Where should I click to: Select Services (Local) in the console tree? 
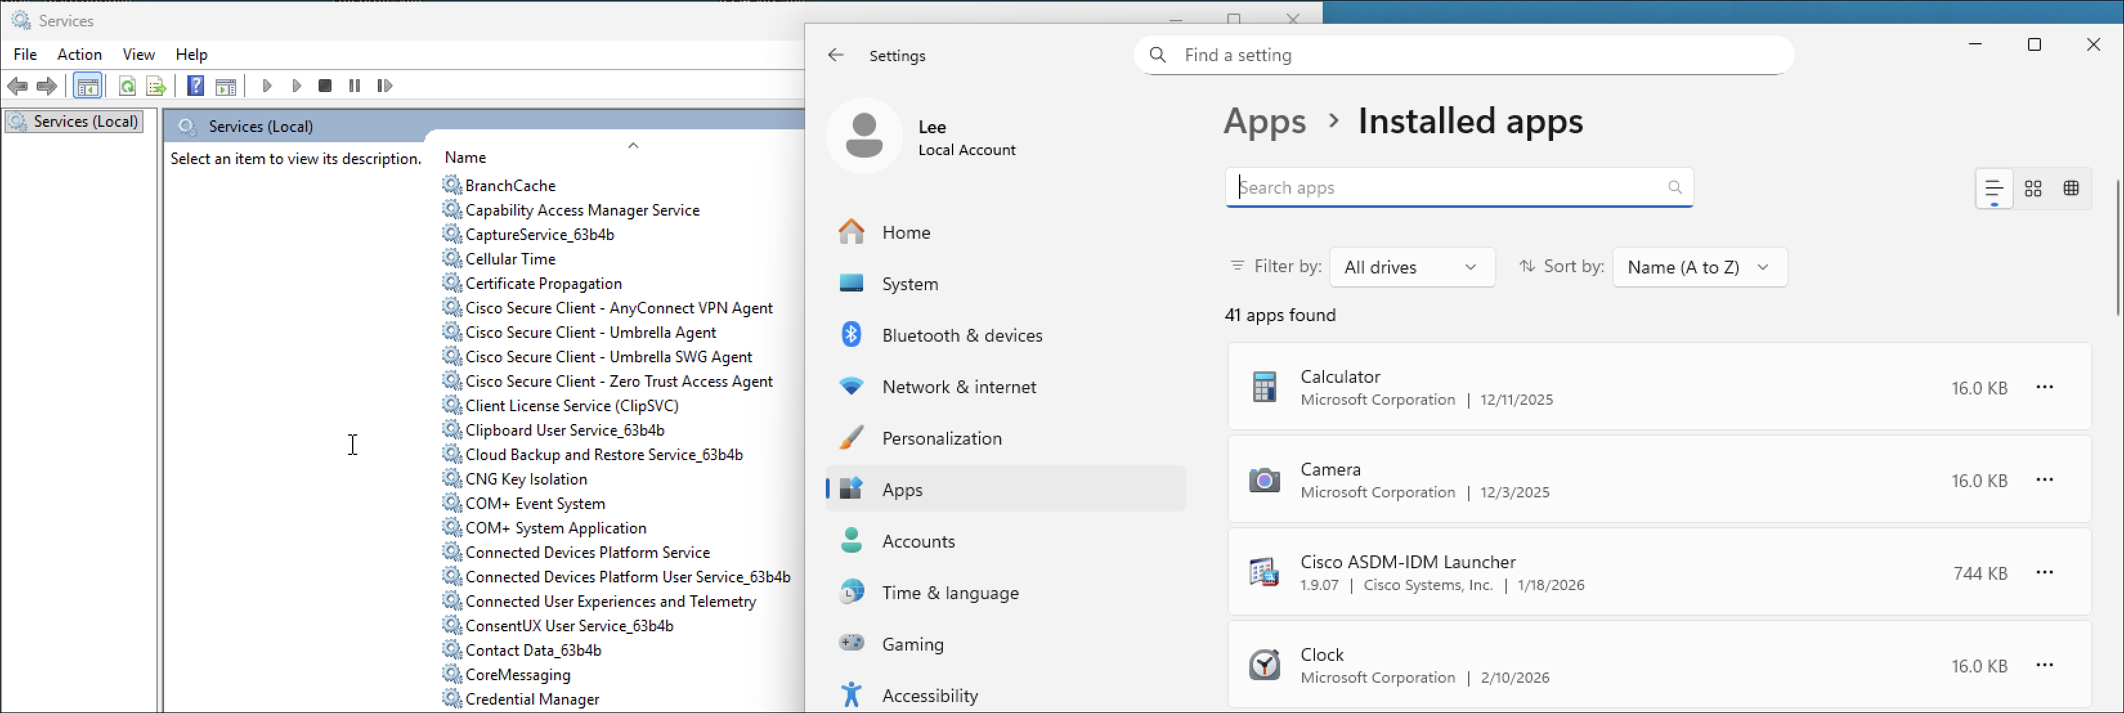tap(75, 122)
